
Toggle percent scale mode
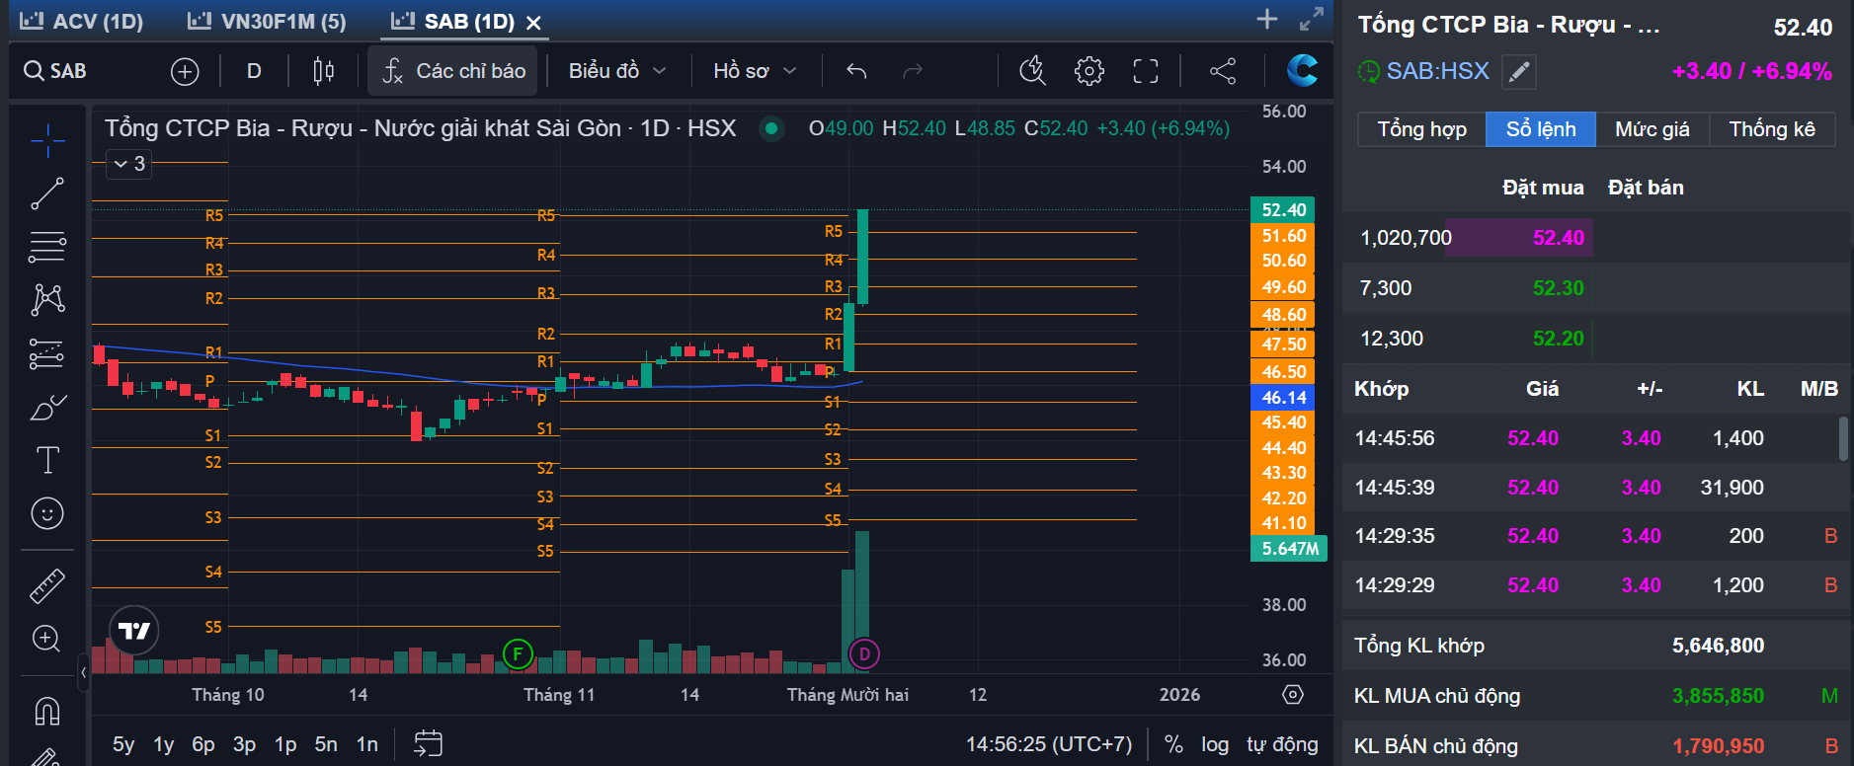click(x=1173, y=744)
